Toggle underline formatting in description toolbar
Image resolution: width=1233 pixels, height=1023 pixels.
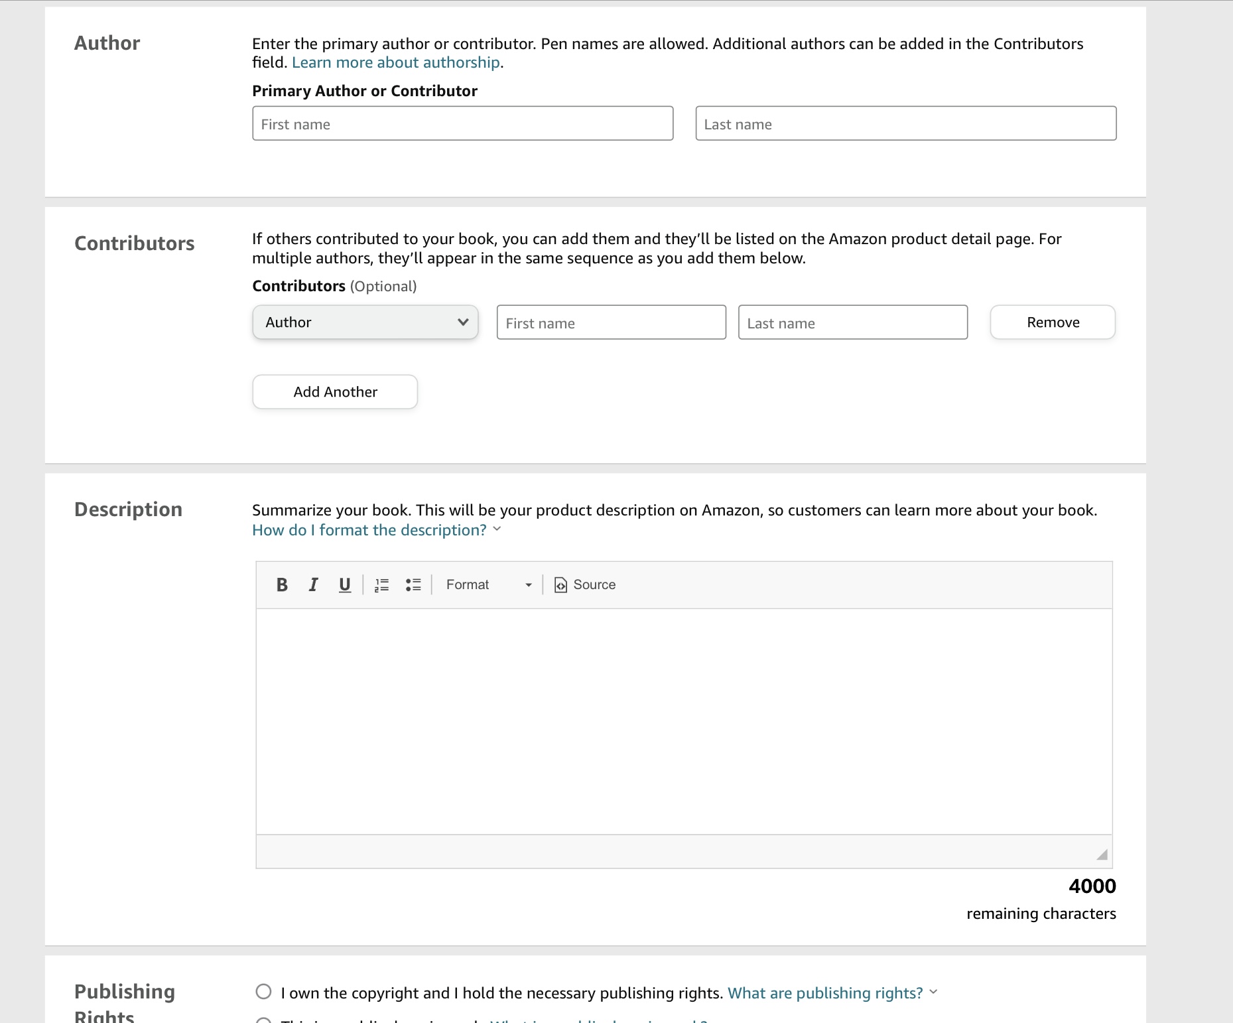pyautogui.click(x=344, y=584)
